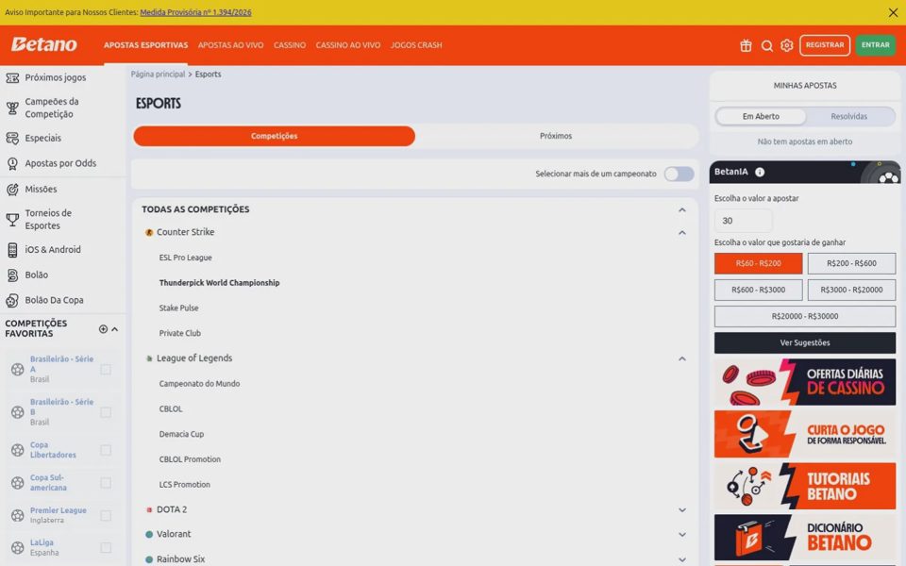The width and height of the screenshot is (906, 566).
Task: Click the Betano logo
Action: 44,44
